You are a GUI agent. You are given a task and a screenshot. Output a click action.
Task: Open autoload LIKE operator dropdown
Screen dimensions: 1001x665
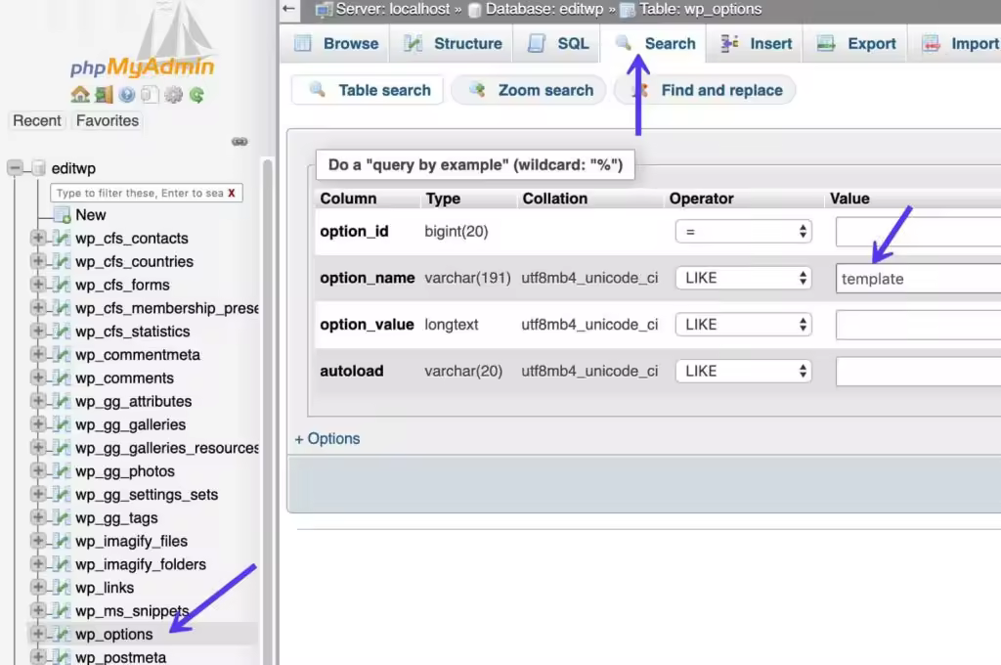tap(743, 372)
